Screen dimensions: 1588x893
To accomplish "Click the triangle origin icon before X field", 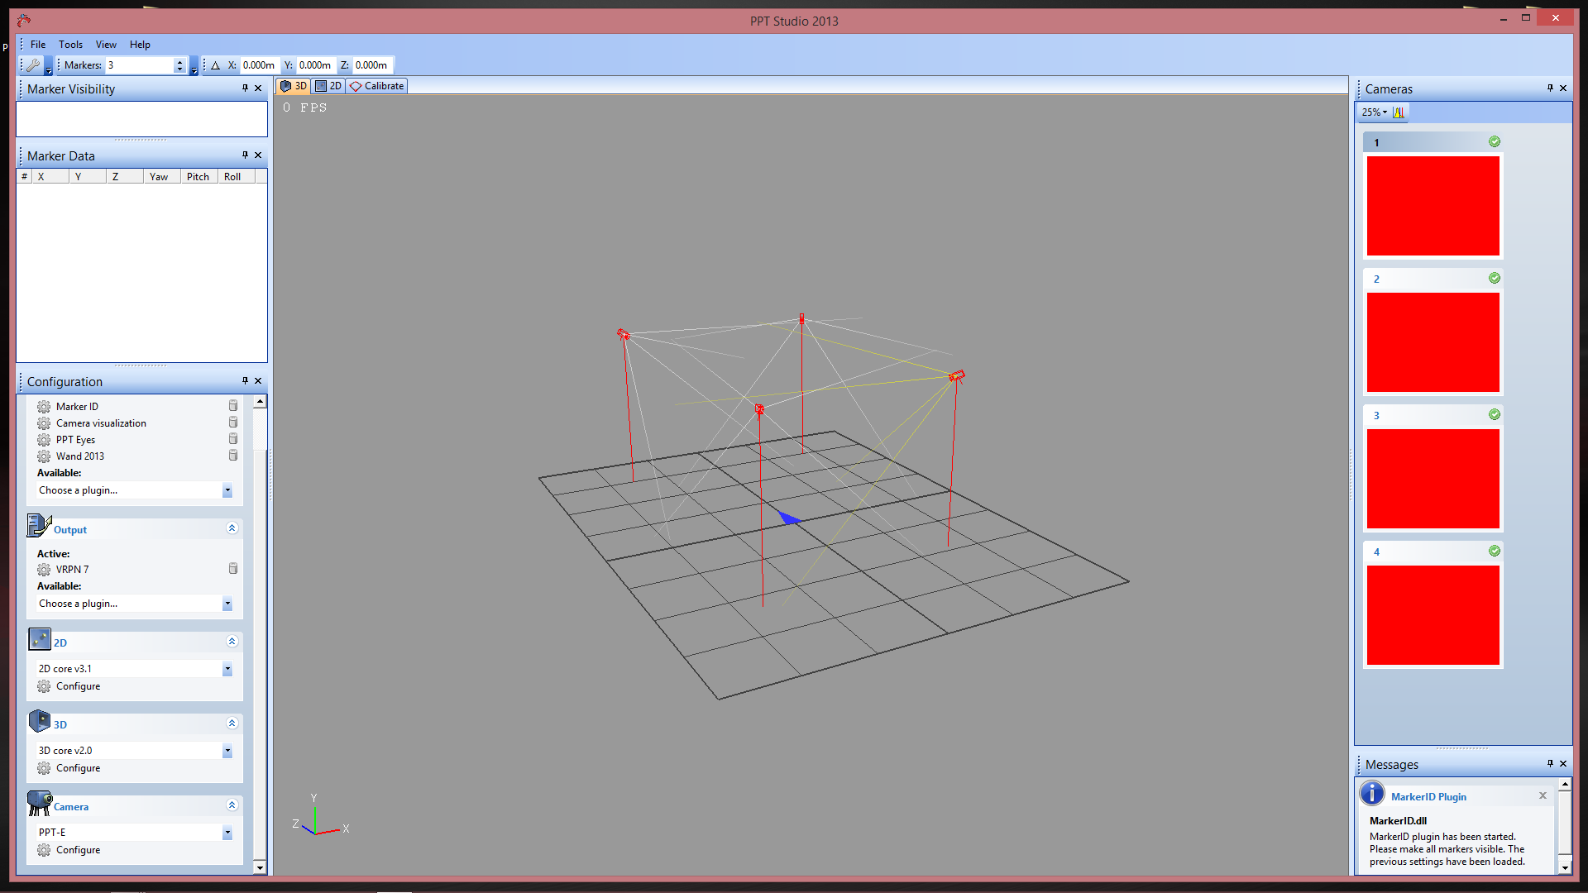I will pyautogui.click(x=216, y=65).
